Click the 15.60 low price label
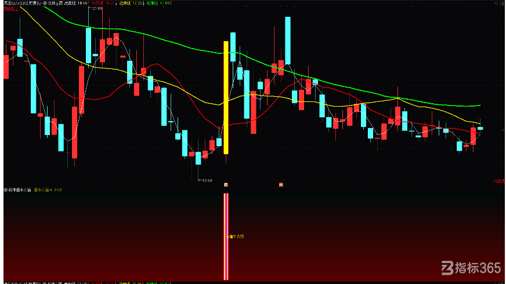506x284 pixels. coord(206,180)
